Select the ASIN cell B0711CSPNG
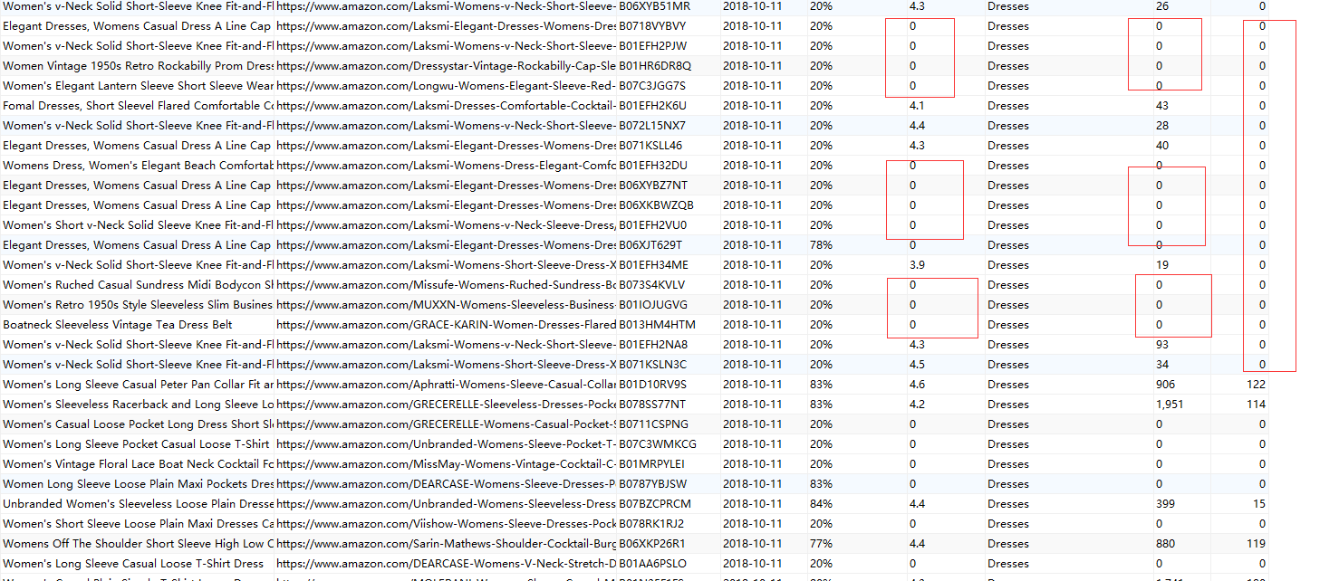Image resolution: width=1339 pixels, height=581 pixels. point(653,424)
